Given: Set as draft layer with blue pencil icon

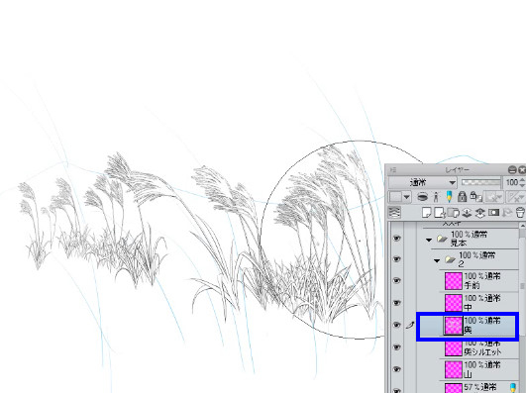Looking at the screenshot, I should click(x=449, y=196).
